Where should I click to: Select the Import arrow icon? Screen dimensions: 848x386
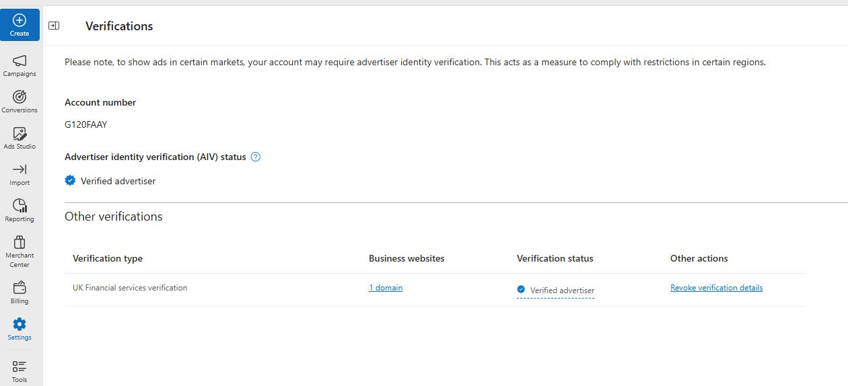click(x=20, y=175)
